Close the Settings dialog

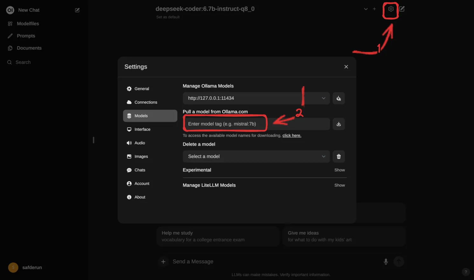pos(346,67)
